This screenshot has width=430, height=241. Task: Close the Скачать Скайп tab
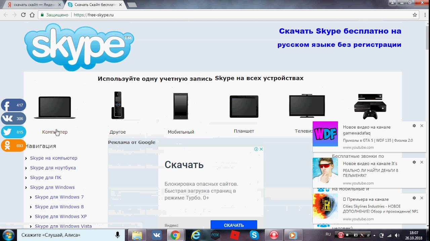point(120,5)
